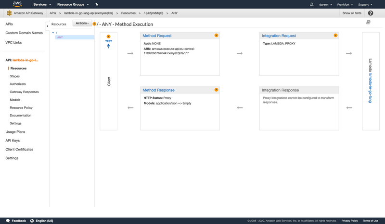
Task: Click ANY in the breadcrumb
Action: coord(174,13)
